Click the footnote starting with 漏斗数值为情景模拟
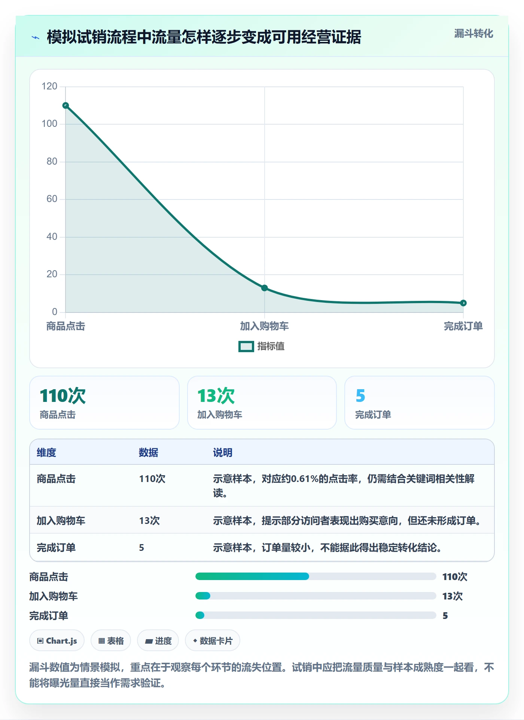This screenshot has width=524, height=720. [262, 675]
